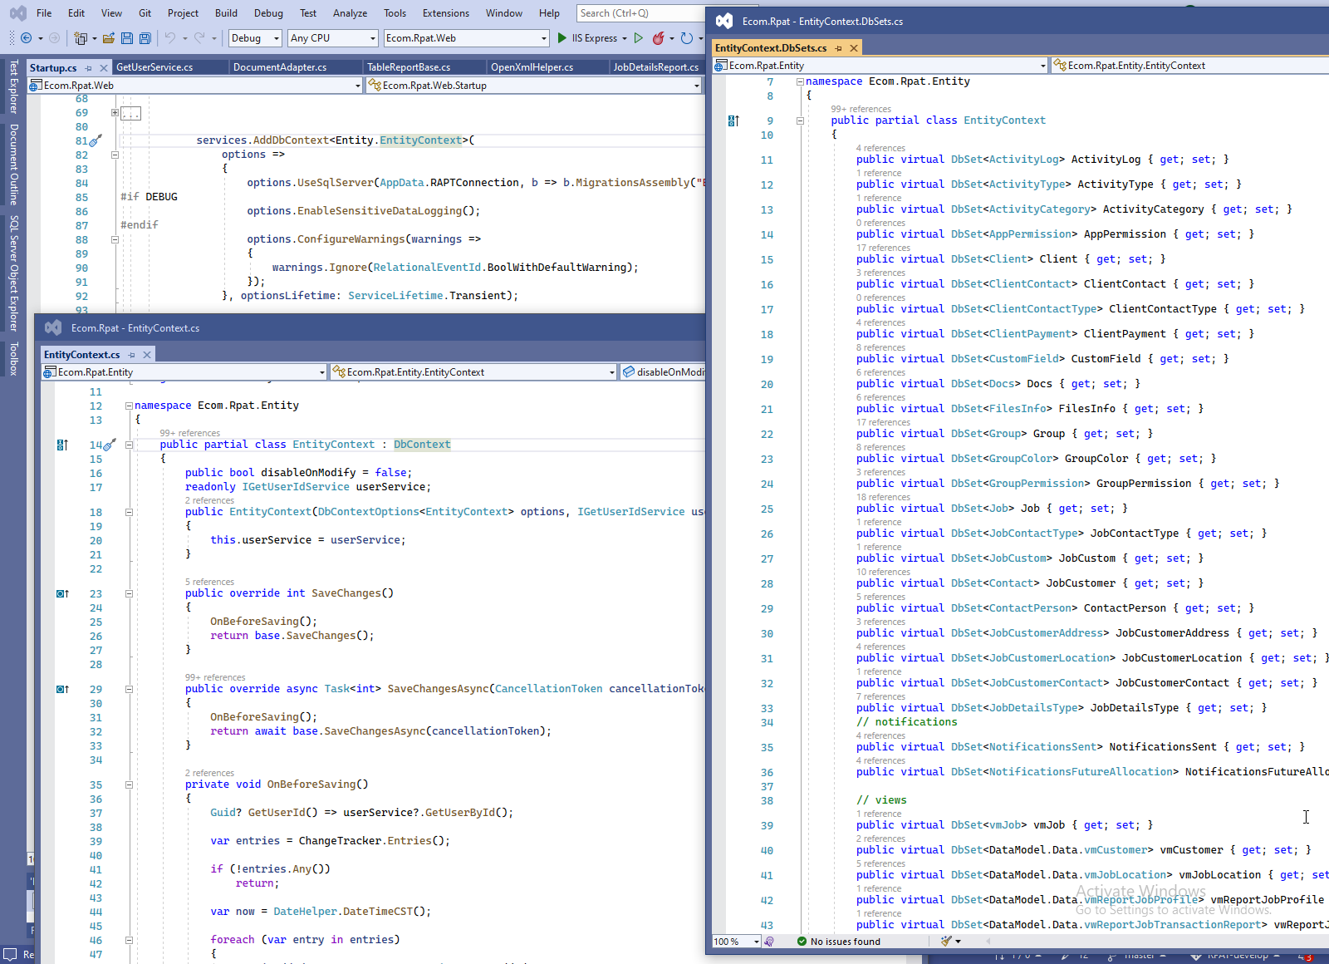The width and height of the screenshot is (1329, 964).
Task: Click the New Project toolbar icon
Action: point(81,38)
